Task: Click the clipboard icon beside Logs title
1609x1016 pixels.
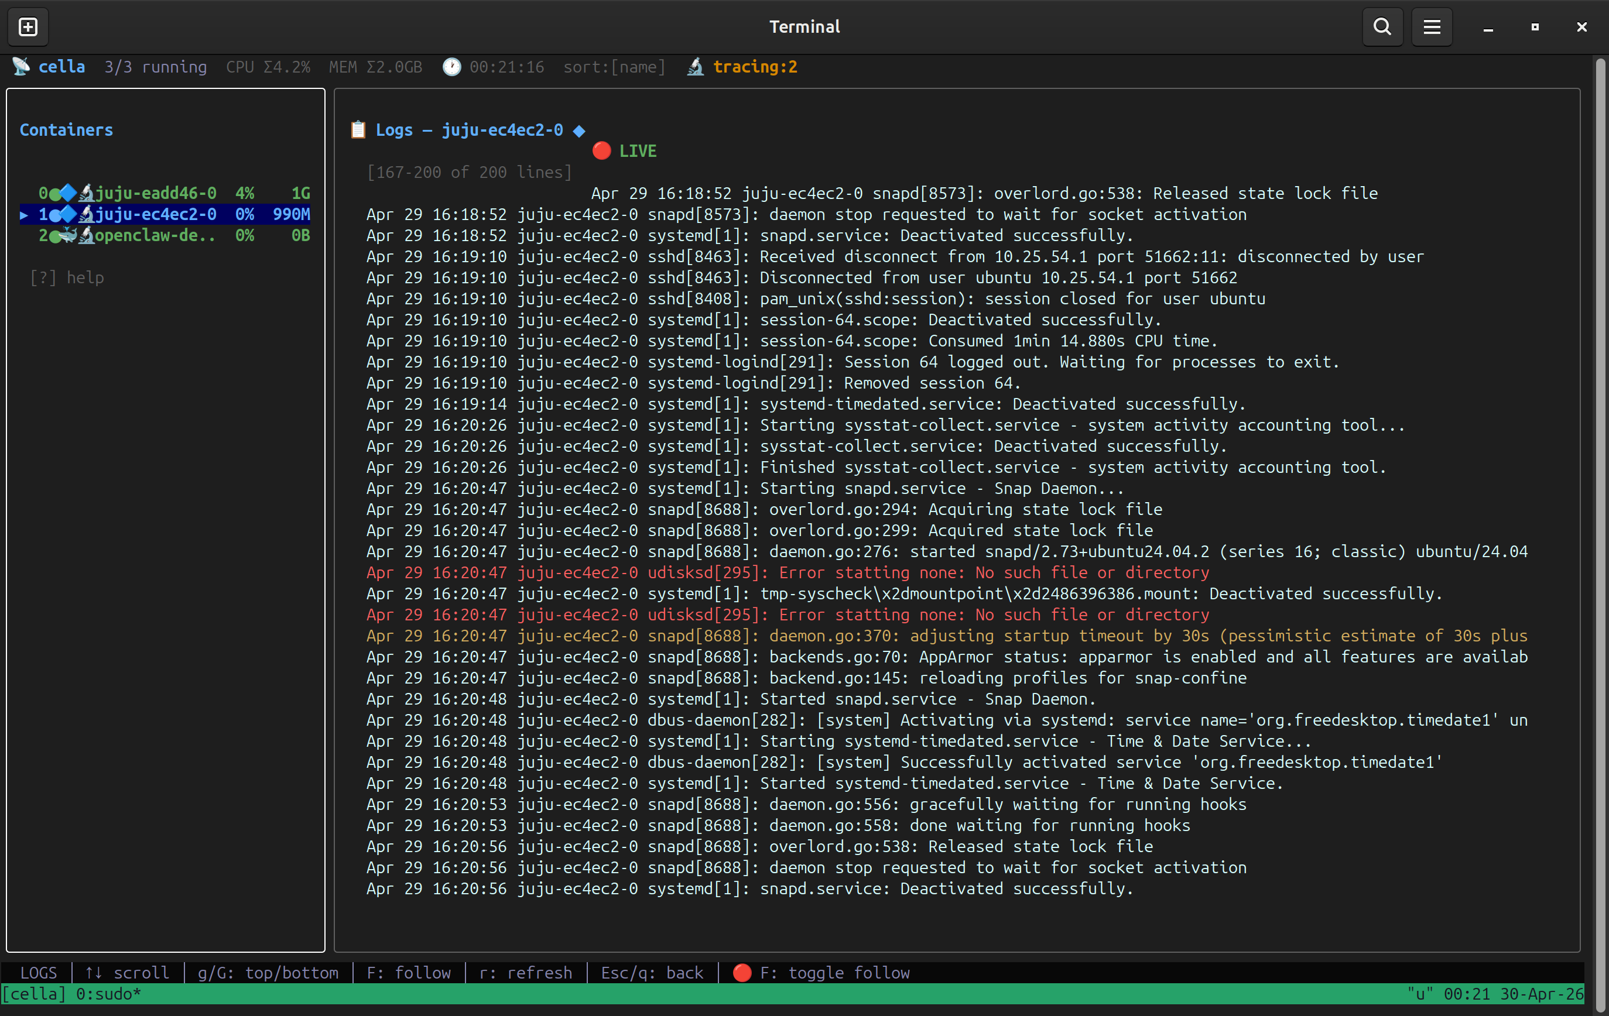Action: coord(358,129)
